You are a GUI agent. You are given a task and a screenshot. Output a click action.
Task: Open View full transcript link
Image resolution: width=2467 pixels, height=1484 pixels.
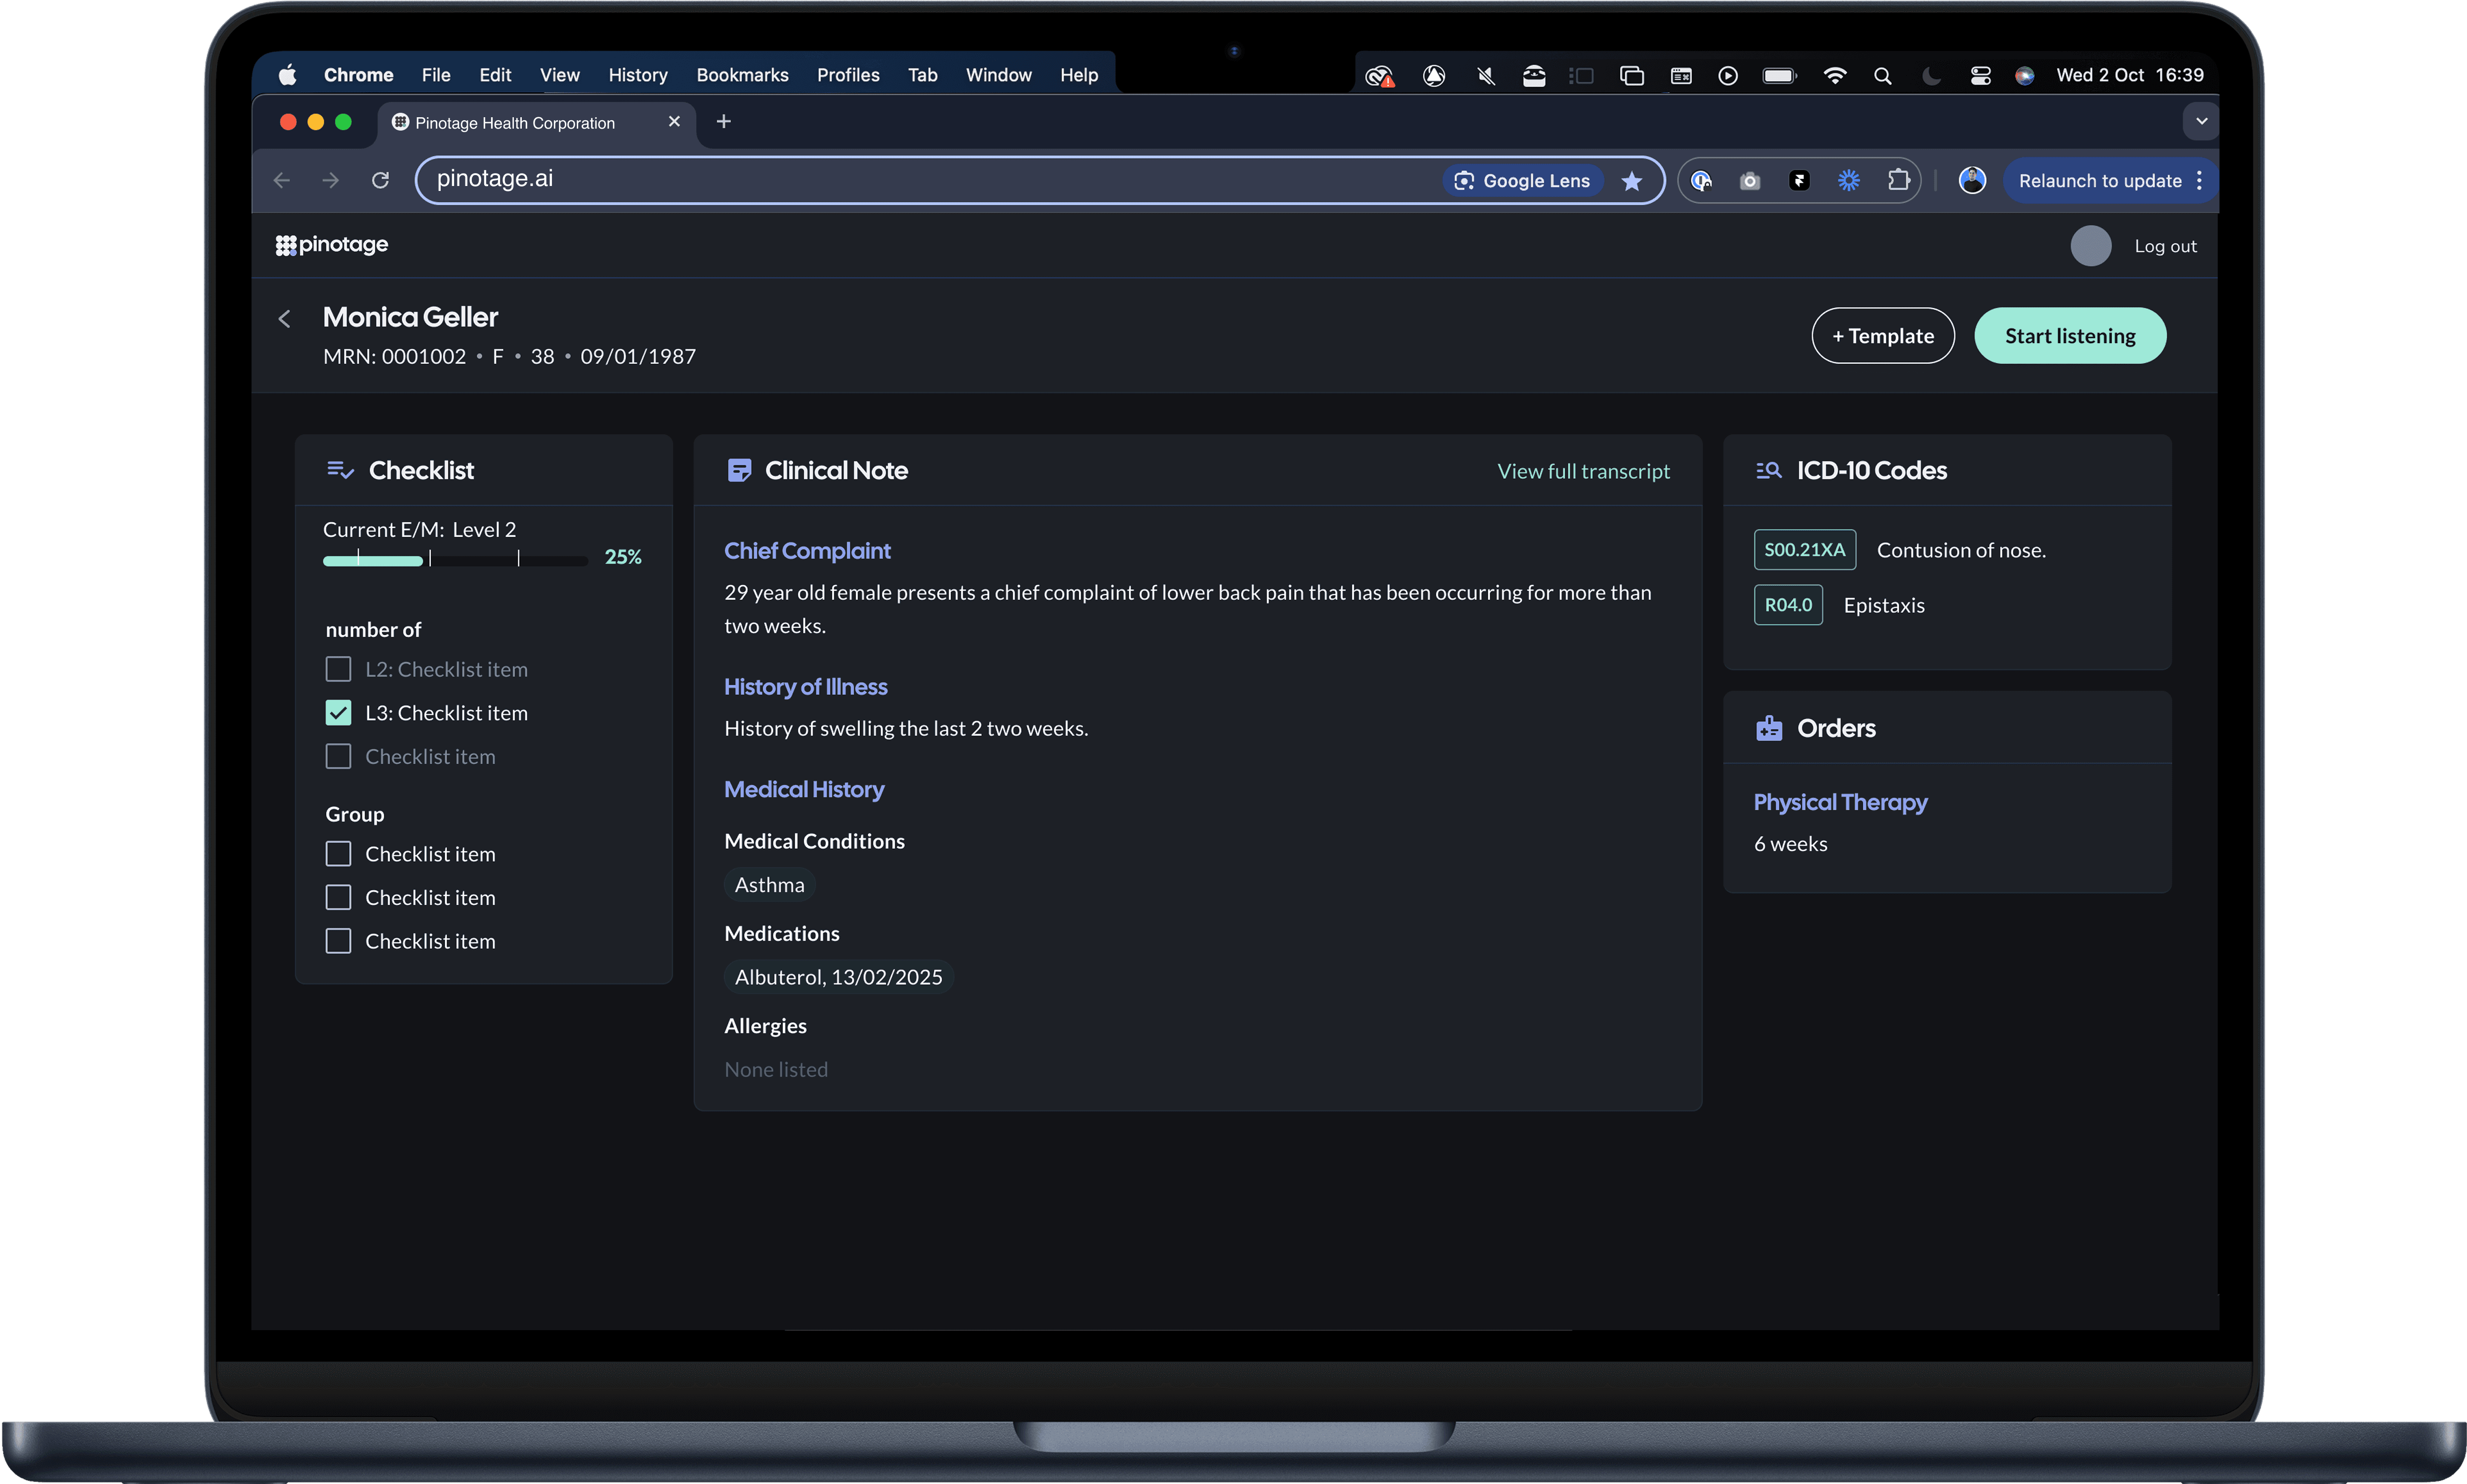click(1582, 471)
